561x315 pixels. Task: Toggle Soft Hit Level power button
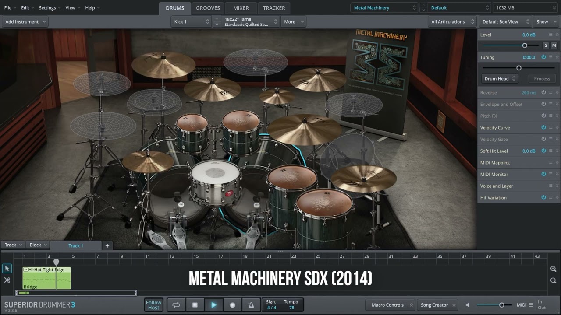point(543,150)
